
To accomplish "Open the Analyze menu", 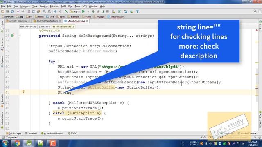I will coord(44,7).
